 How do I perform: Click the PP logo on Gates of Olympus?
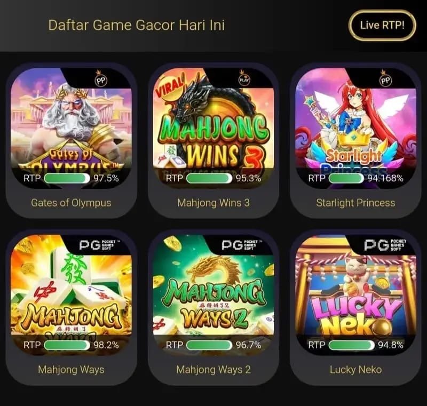tap(101, 79)
